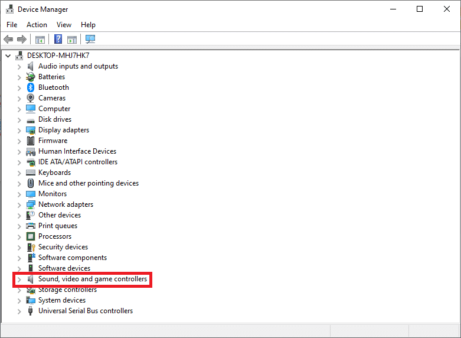Click the Print queues printer icon
Screen dimensions: 461x338
(x=31, y=226)
